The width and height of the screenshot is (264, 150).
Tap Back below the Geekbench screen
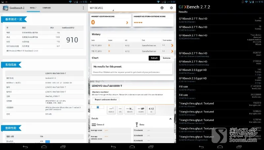point(25,147)
